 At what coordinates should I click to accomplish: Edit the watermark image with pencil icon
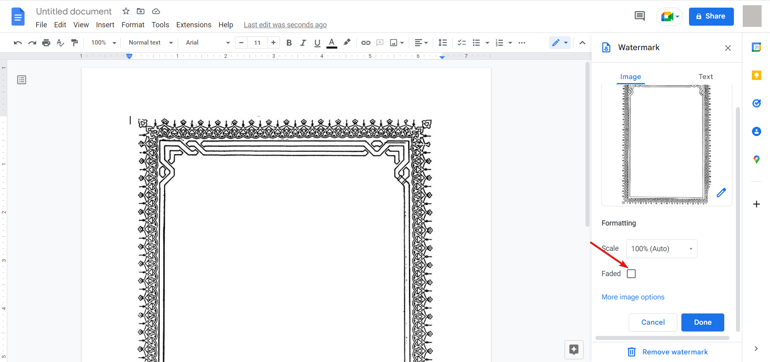[x=721, y=193]
